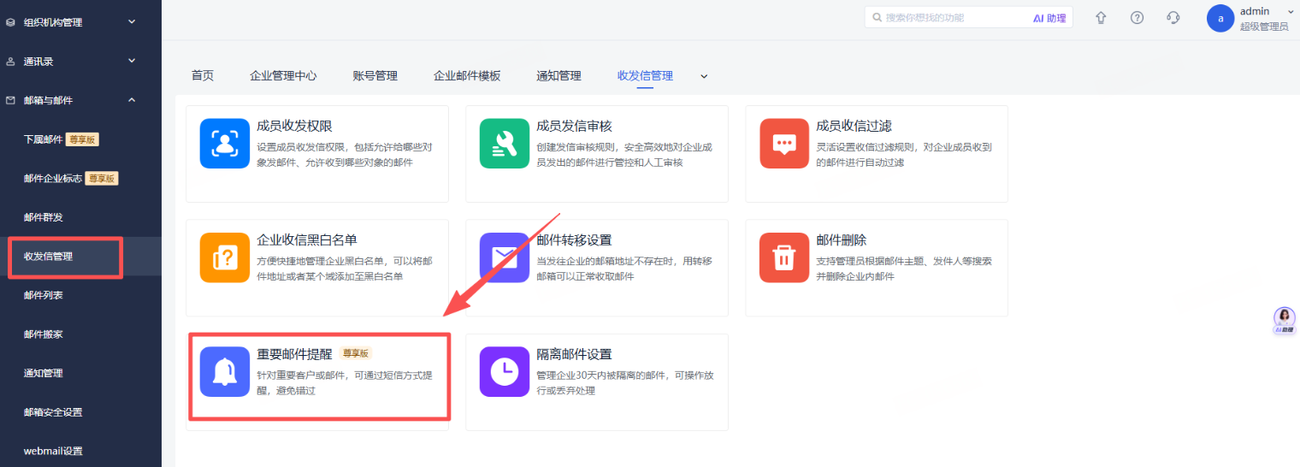Click the 隔离邮件设置 title
This screenshot has width=1300, height=467.
point(574,354)
